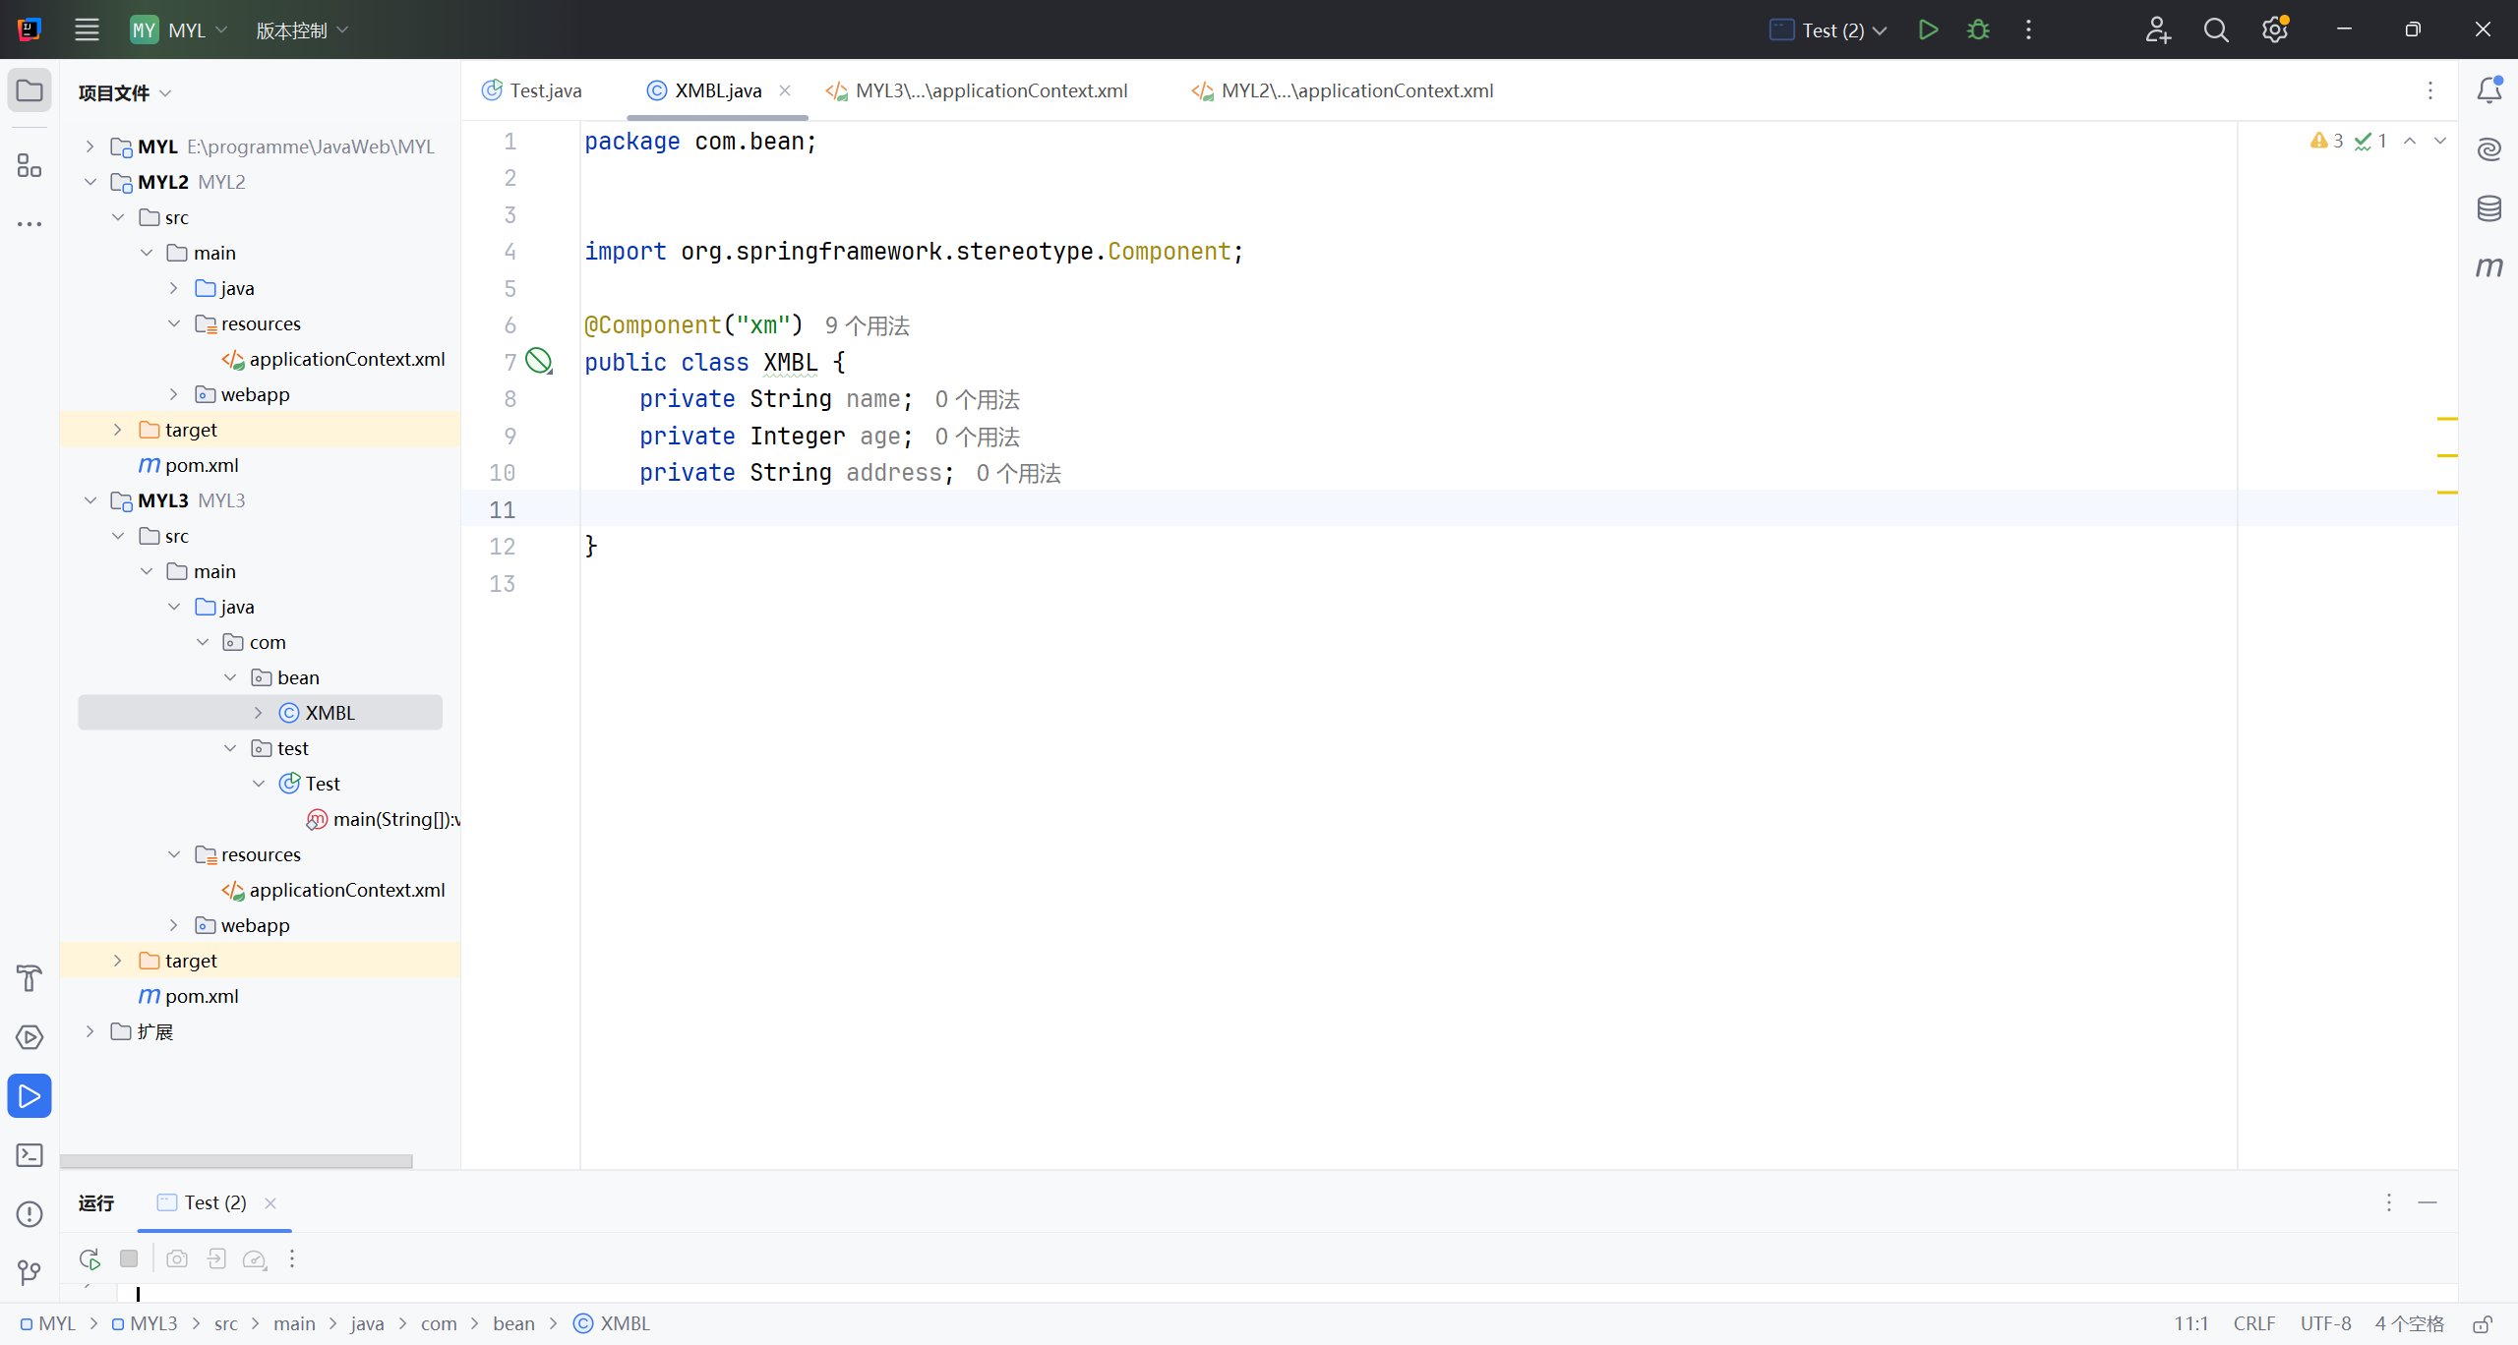Toggle the Project folder tool window
The height and width of the screenshot is (1345, 2518).
click(30, 90)
